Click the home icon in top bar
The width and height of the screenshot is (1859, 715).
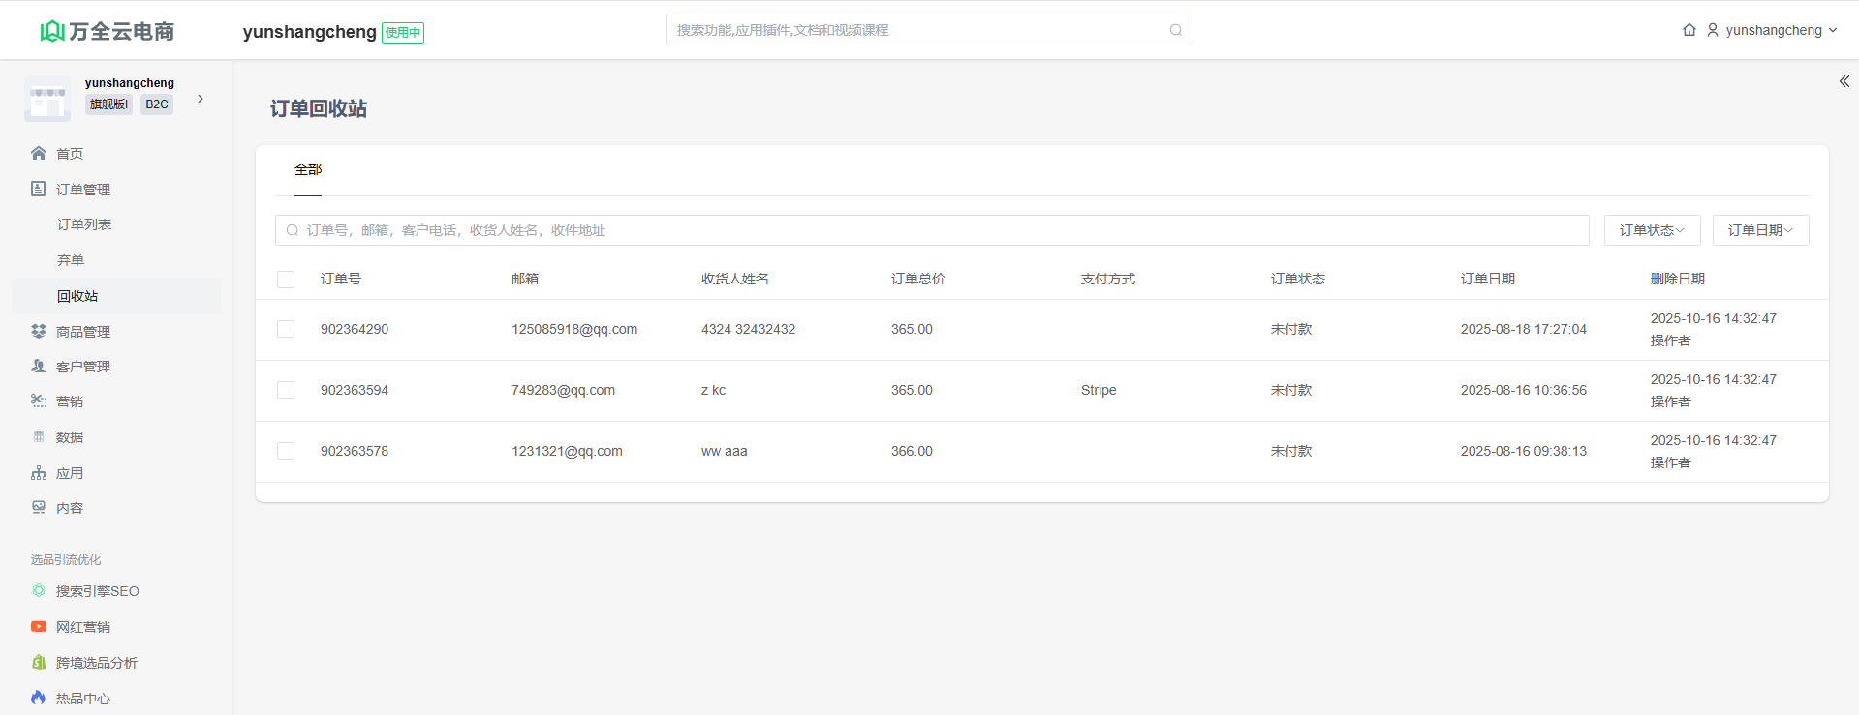[x=1689, y=30]
